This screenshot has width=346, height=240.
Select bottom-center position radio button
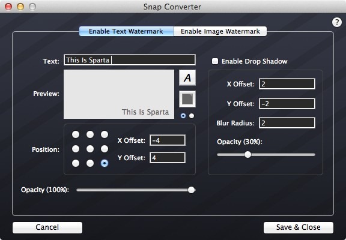point(90,163)
